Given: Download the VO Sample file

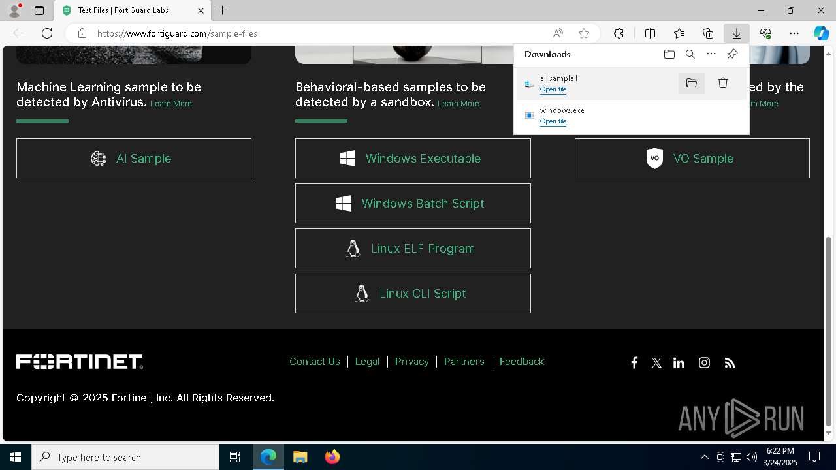Looking at the screenshot, I should tap(692, 158).
